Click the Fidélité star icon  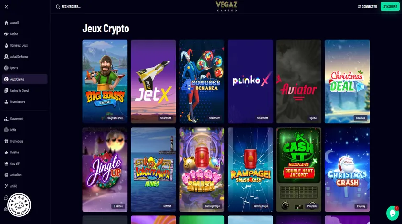coord(6,153)
